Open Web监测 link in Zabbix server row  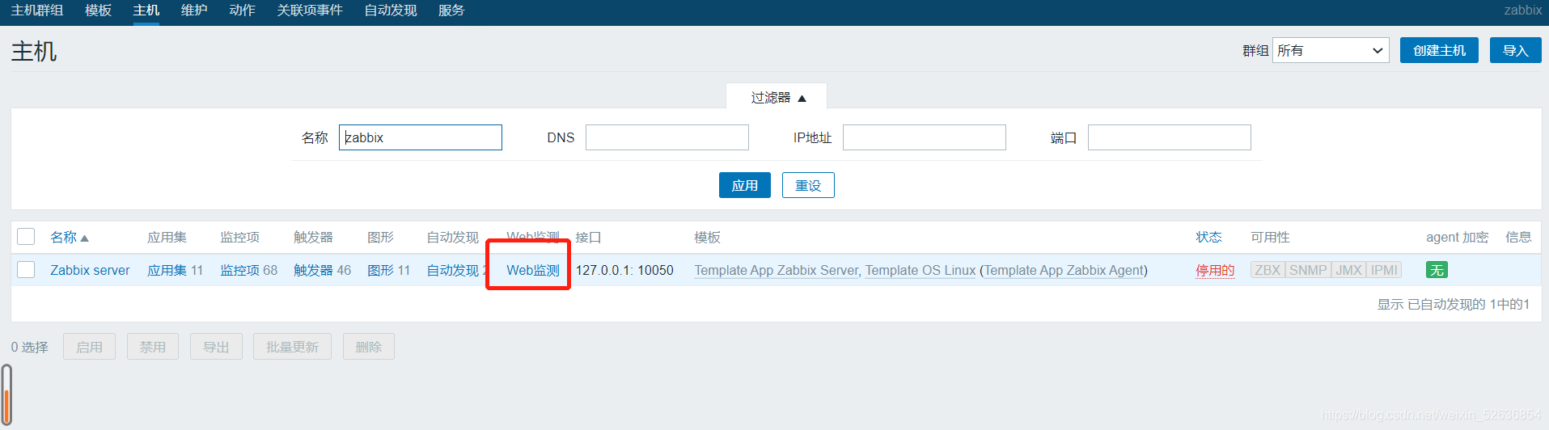[533, 270]
